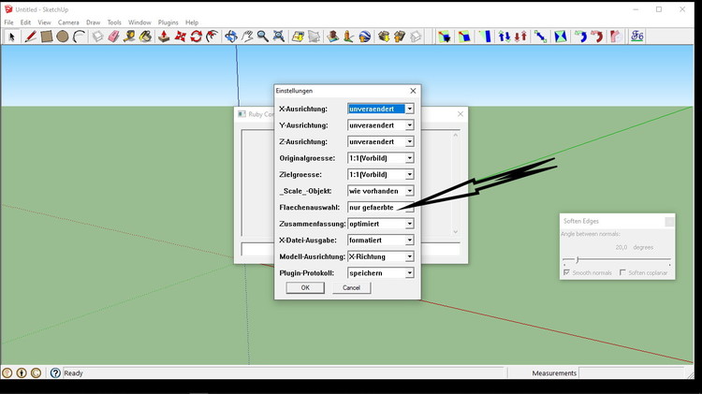Expand the Plugin-Protokoll dropdown
Image resolution: width=702 pixels, height=394 pixels.
tap(409, 273)
